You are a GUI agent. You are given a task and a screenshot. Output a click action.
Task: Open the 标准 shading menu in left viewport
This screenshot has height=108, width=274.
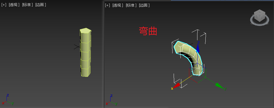(27, 5)
